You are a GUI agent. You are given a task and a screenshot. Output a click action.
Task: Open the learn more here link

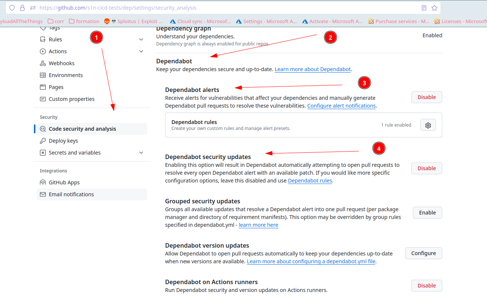[x=259, y=225]
